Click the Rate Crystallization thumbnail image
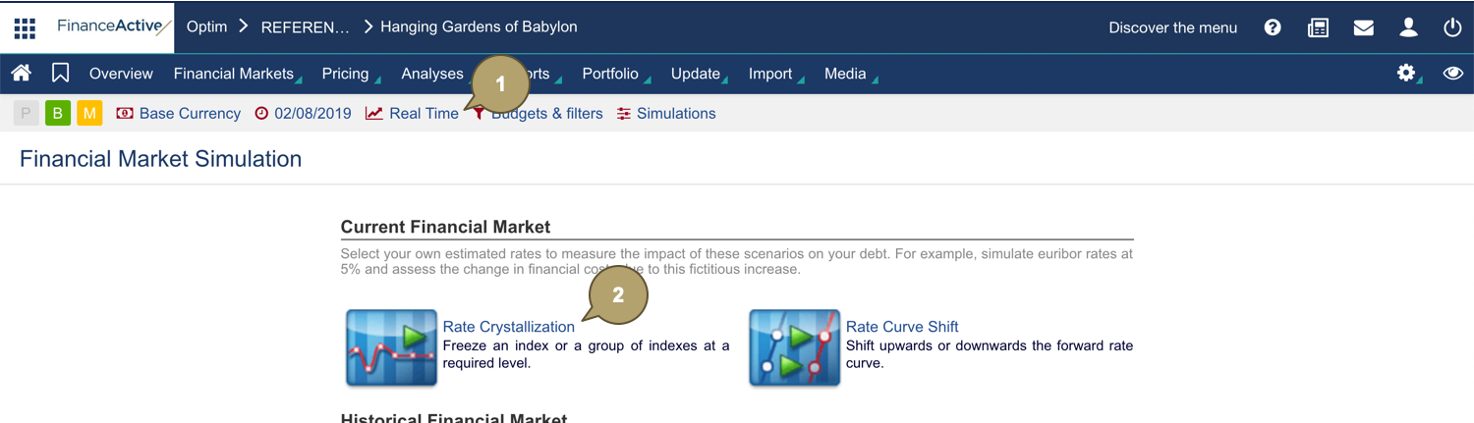1474x423 pixels. tap(391, 347)
